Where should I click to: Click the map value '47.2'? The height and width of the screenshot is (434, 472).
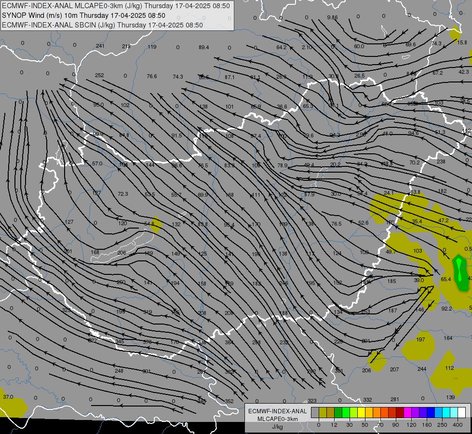point(444,220)
